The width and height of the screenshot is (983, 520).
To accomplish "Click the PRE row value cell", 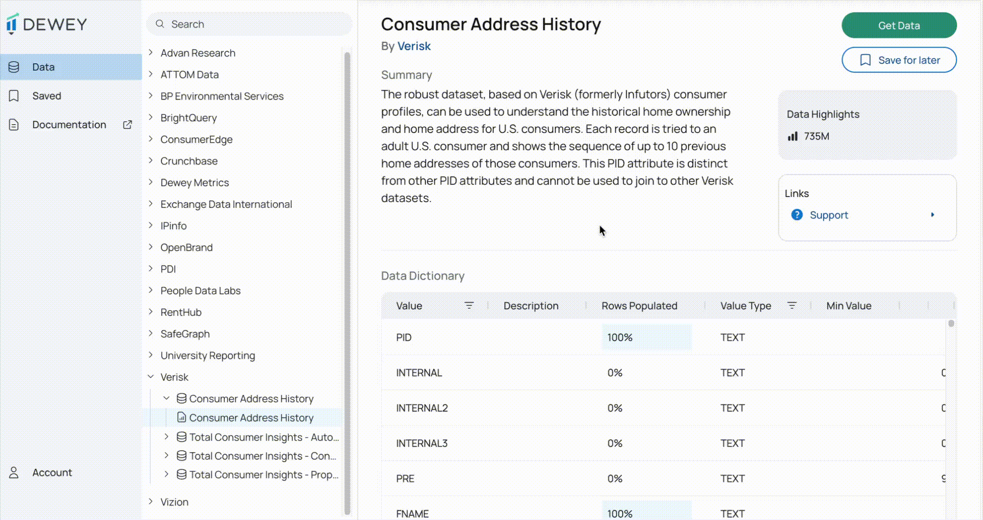I will [x=405, y=479].
